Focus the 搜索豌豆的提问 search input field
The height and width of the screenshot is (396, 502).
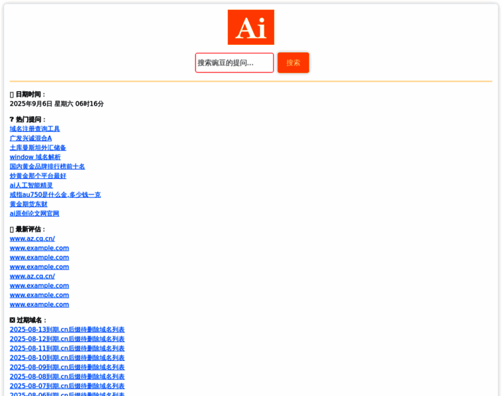coord(234,63)
